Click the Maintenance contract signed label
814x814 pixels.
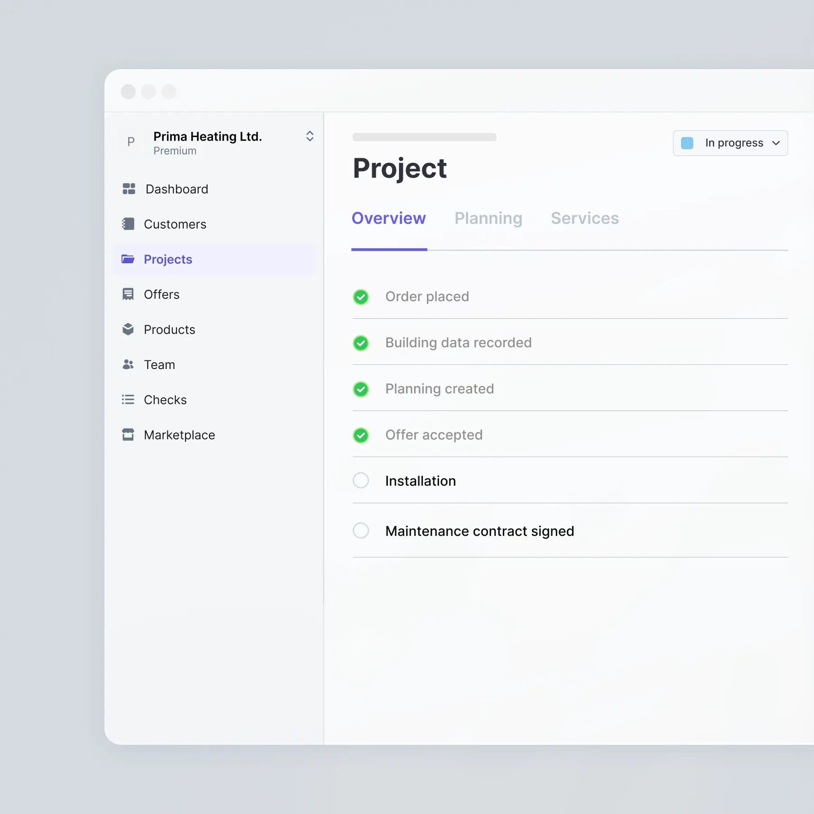(x=480, y=531)
